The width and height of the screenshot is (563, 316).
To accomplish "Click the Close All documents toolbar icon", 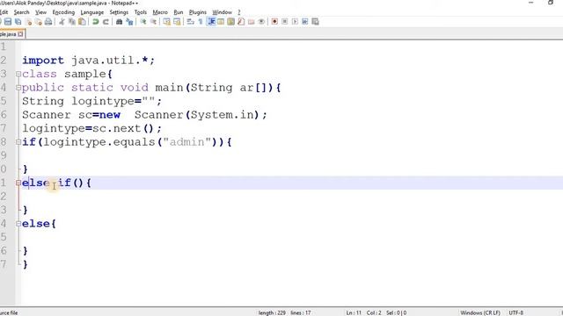I will coord(39,22).
